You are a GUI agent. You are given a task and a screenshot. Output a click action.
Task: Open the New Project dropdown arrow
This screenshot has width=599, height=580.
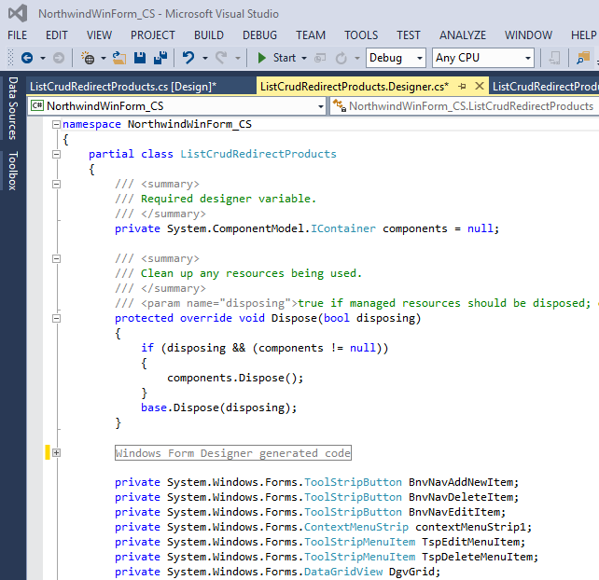(x=104, y=58)
